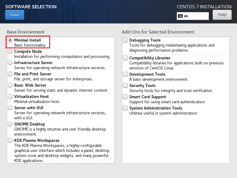Screen dimensions: 237x178
Task: Click the 'Base Environment' heading
Action: 26,32
